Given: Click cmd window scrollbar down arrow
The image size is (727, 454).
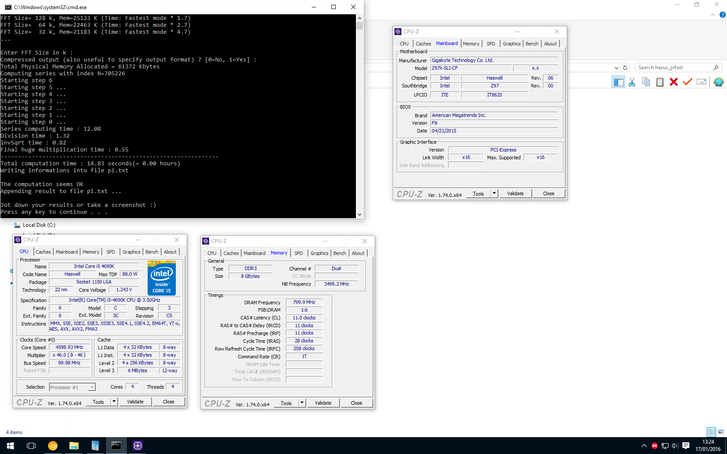Looking at the screenshot, I should [x=359, y=214].
